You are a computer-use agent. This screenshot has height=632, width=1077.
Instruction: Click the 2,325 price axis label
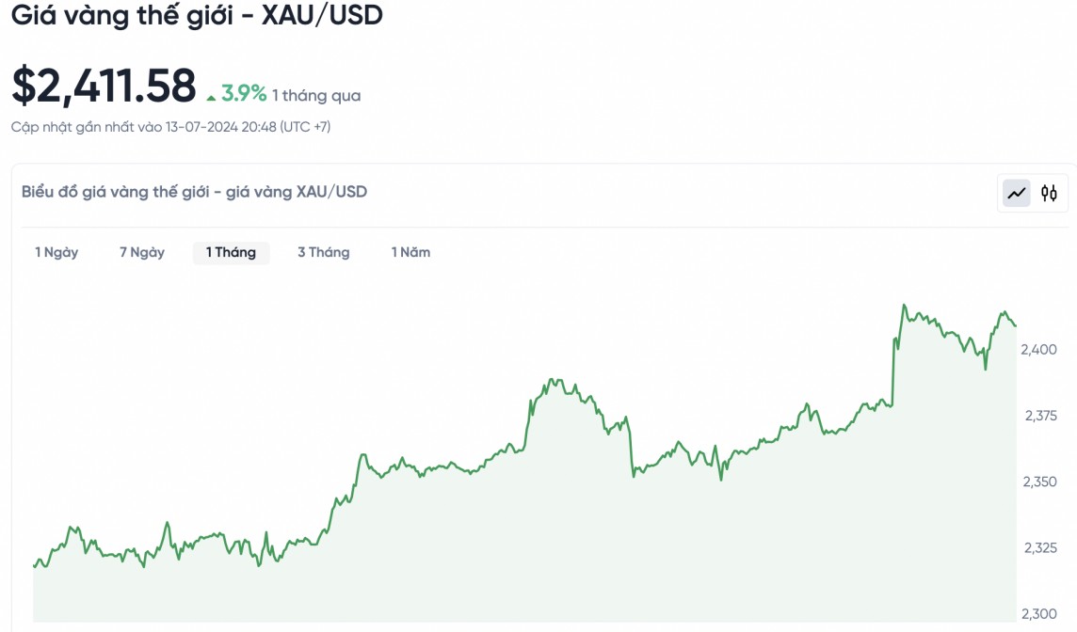(1038, 547)
